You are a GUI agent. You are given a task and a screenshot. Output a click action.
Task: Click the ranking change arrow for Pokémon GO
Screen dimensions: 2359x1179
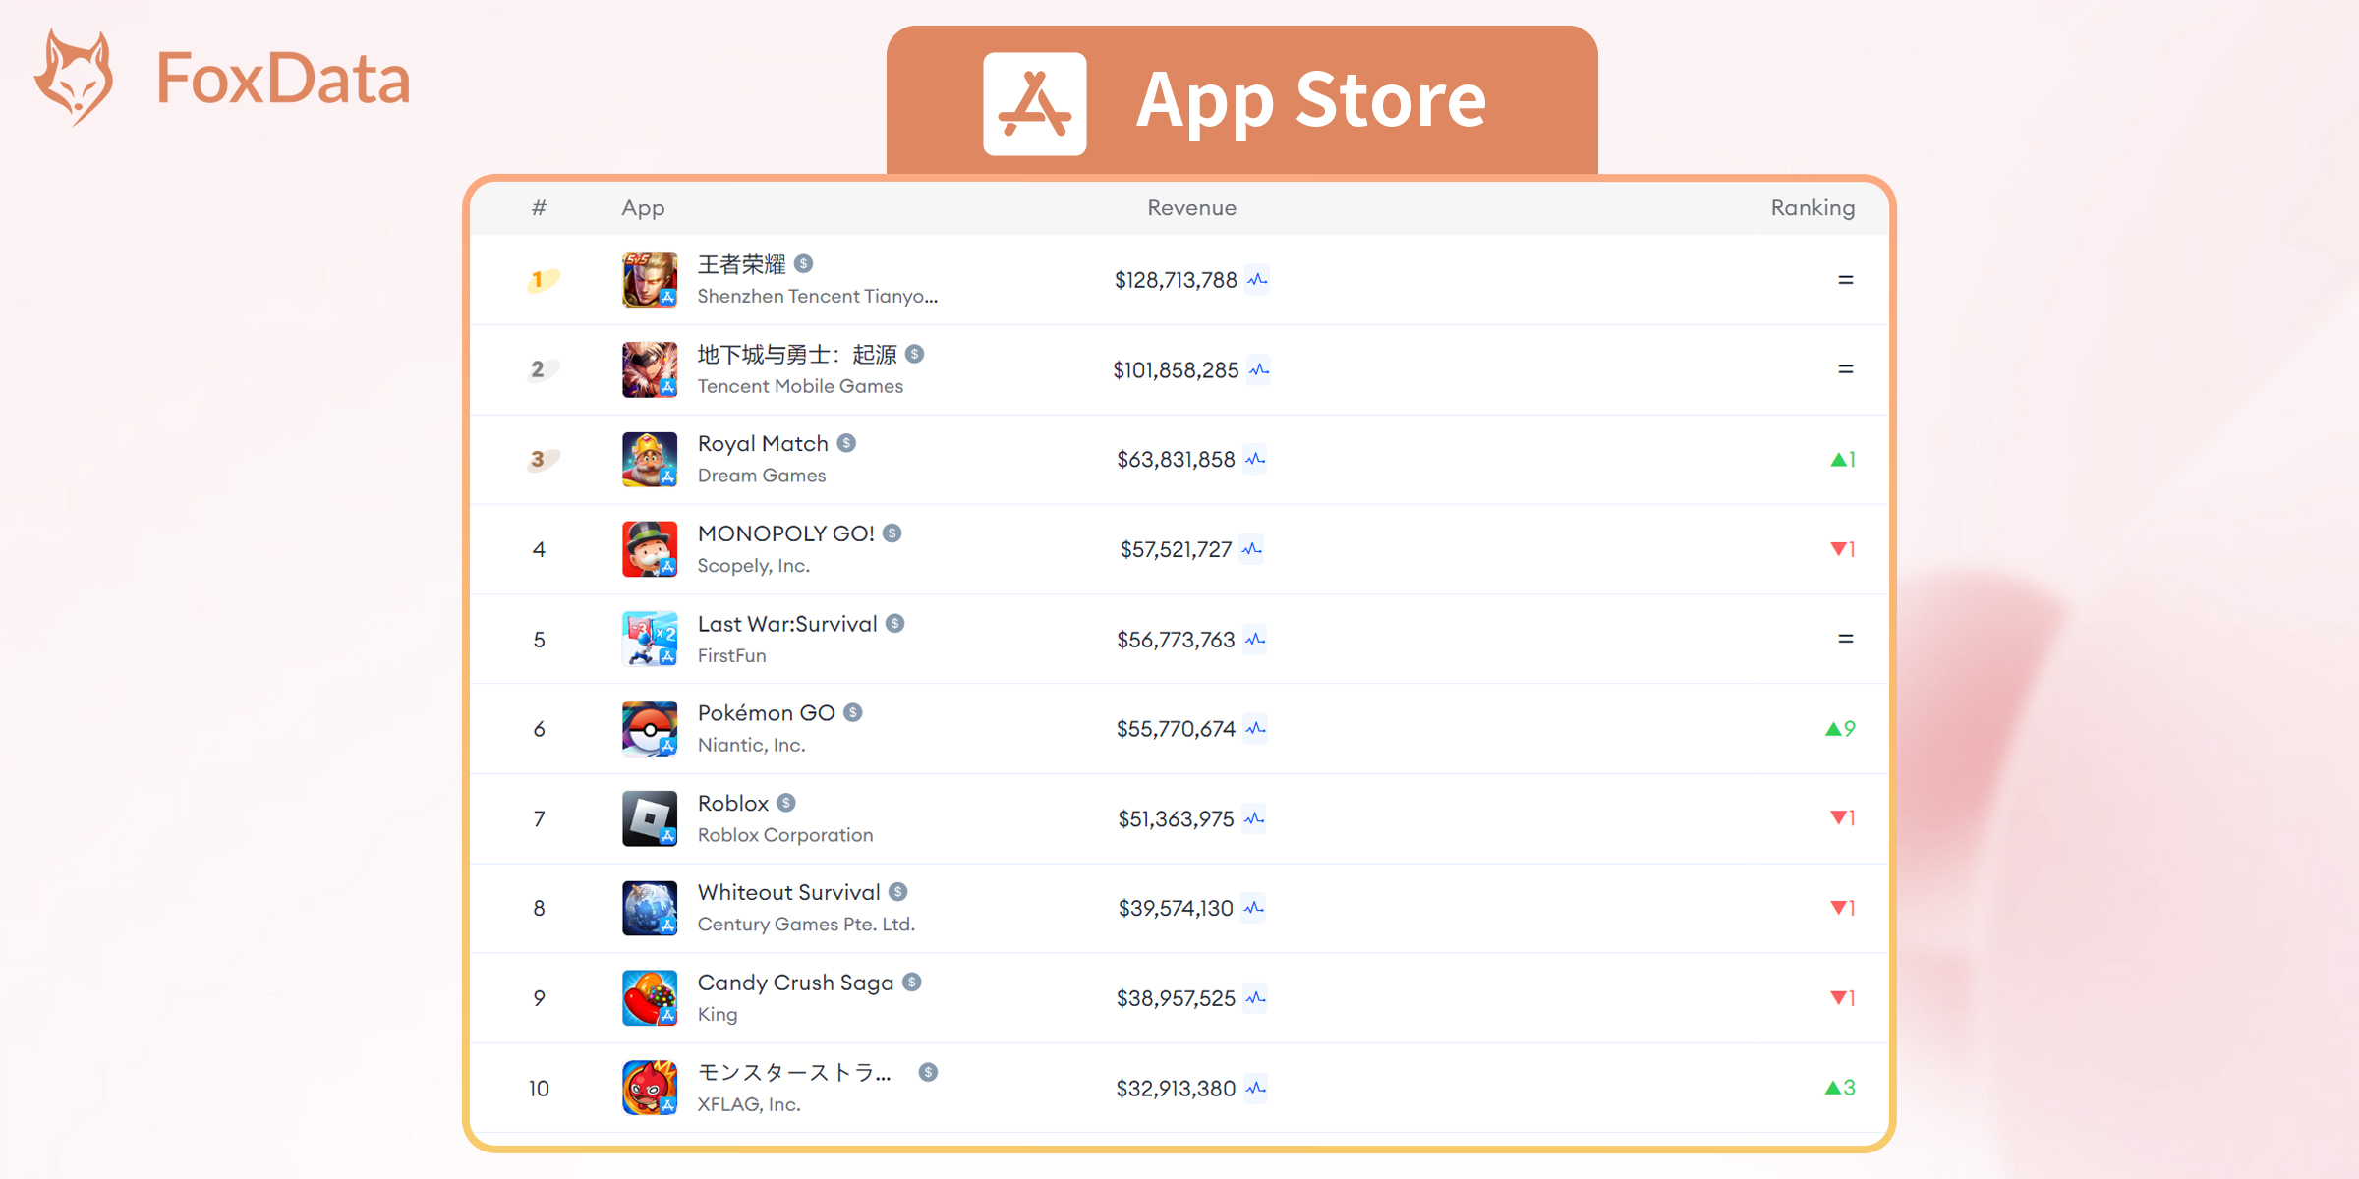click(1832, 728)
